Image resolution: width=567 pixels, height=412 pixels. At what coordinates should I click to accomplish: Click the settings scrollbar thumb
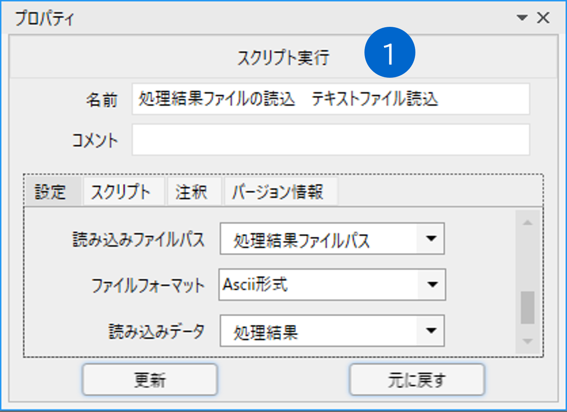point(528,307)
